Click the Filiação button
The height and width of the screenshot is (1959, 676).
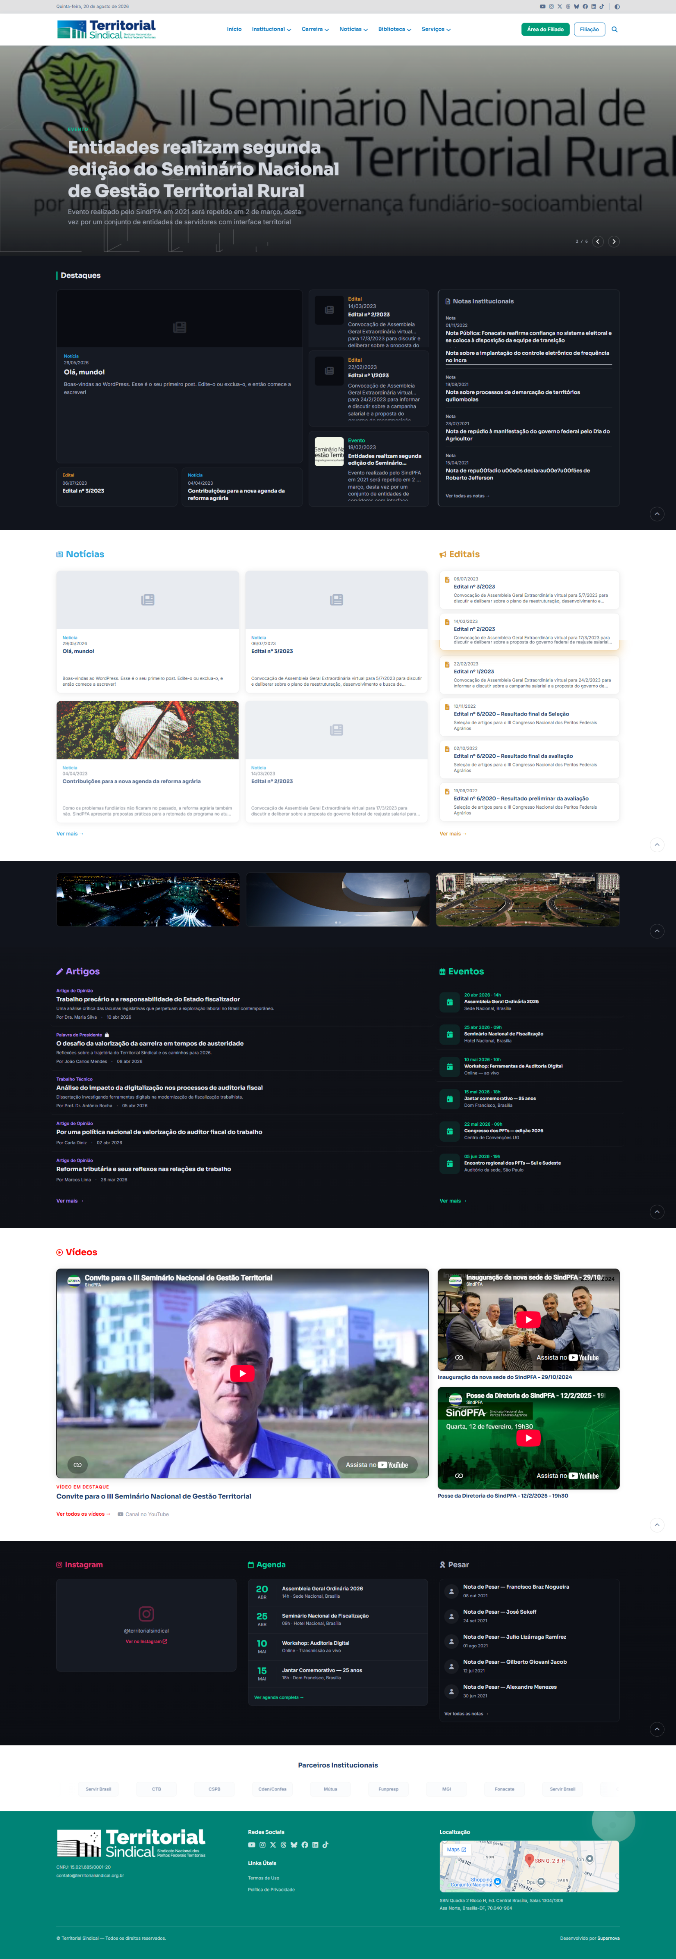click(x=590, y=30)
